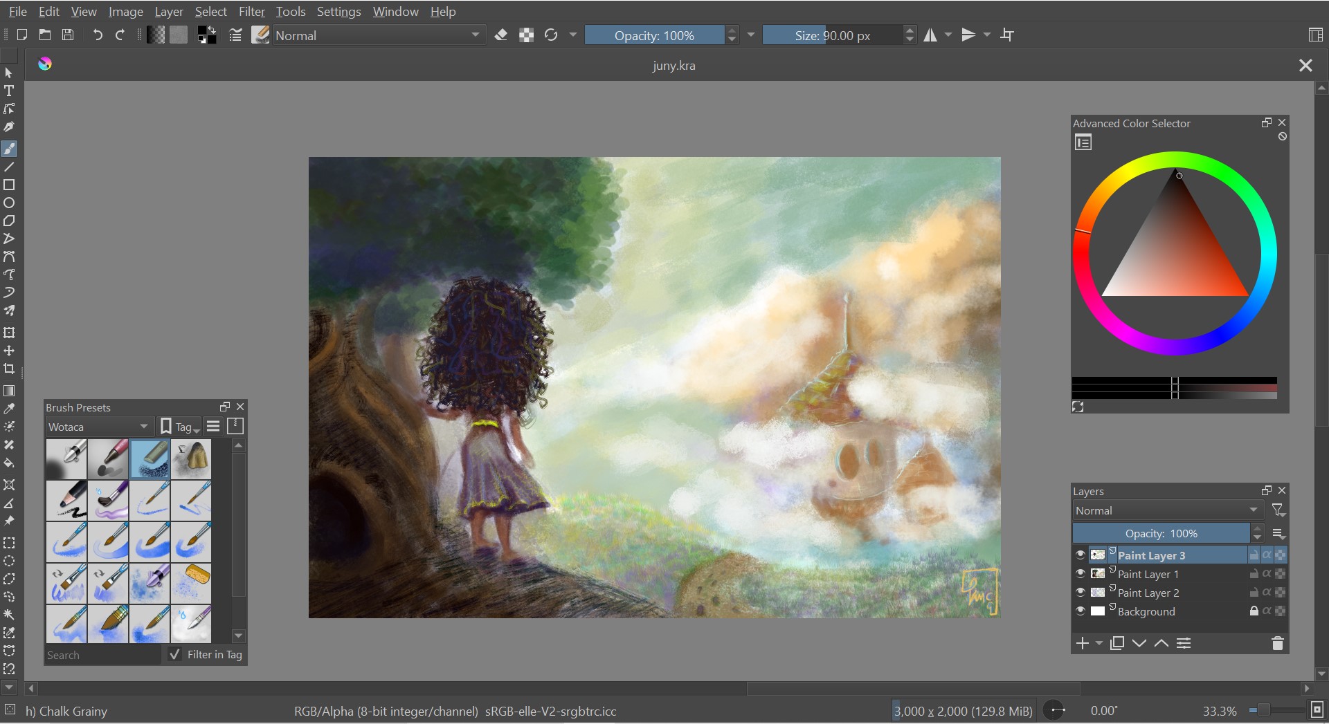Expand the add layer type dropdown arrow
The height and width of the screenshot is (724, 1329).
point(1099,643)
